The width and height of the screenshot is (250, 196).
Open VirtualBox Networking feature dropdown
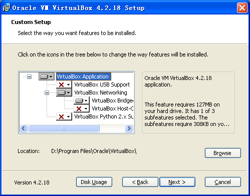pyautogui.click(x=64, y=92)
